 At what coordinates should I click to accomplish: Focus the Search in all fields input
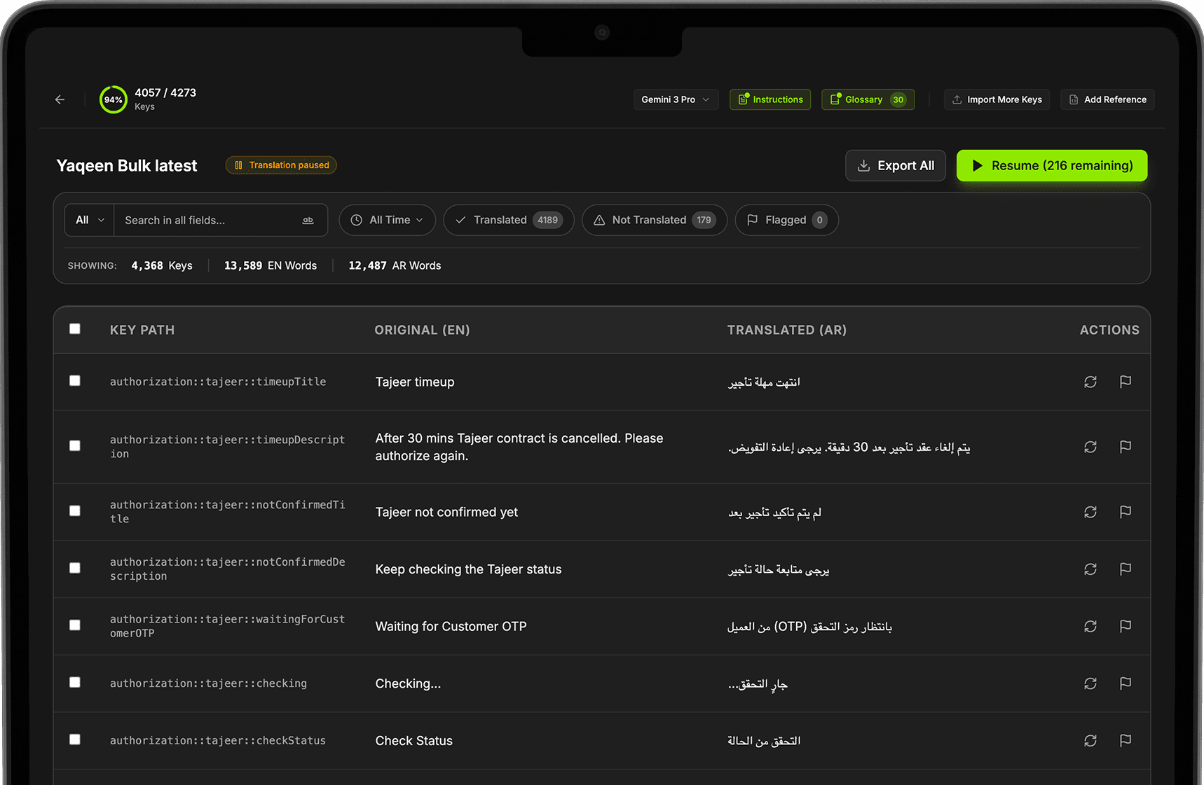pyautogui.click(x=207, y=220)
